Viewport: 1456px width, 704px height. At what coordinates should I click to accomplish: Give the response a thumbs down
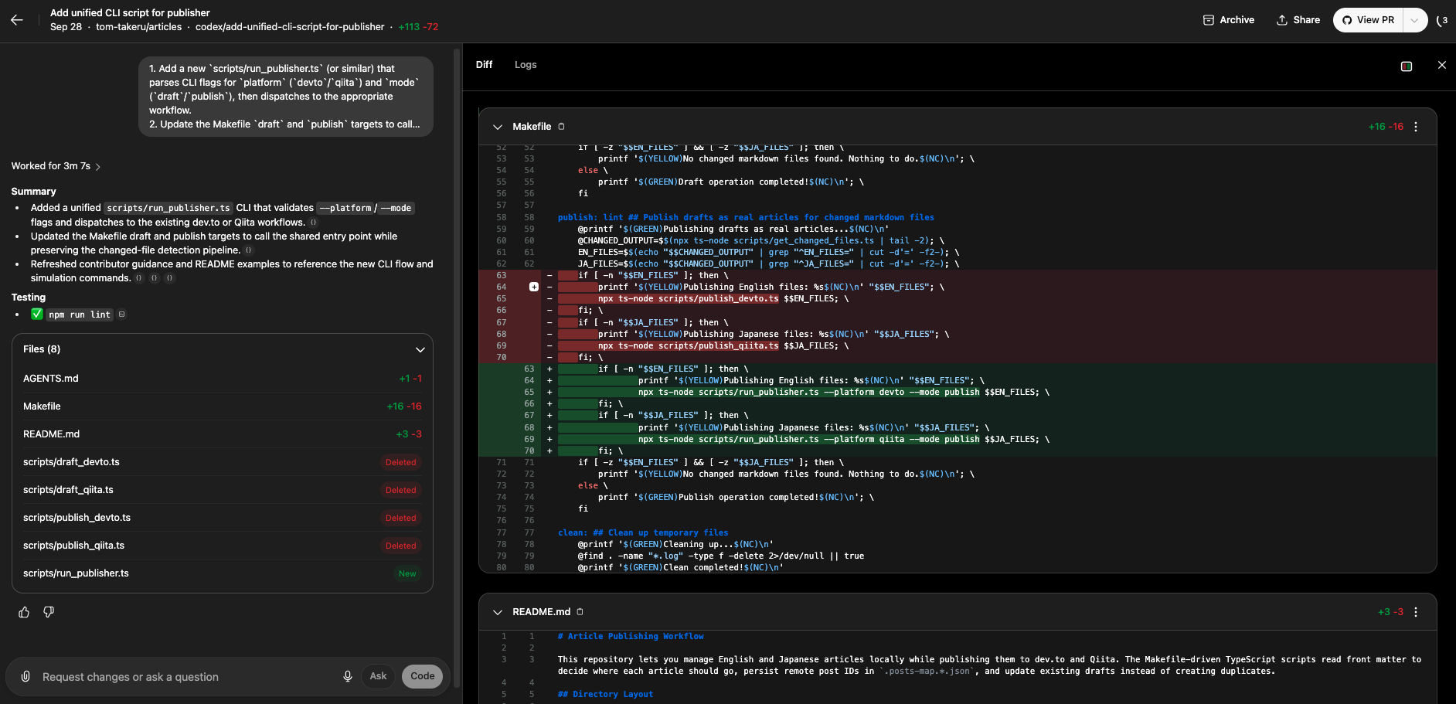(49, 612)
